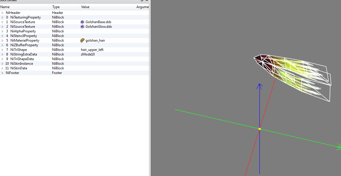Expand block 10 NiSkinInstance

(2, 64)
